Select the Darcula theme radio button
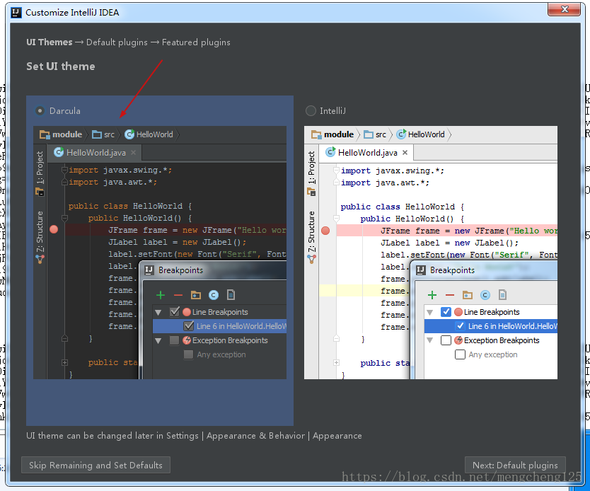The width and height of the screenshot is (590, 491). pos(40,110)
